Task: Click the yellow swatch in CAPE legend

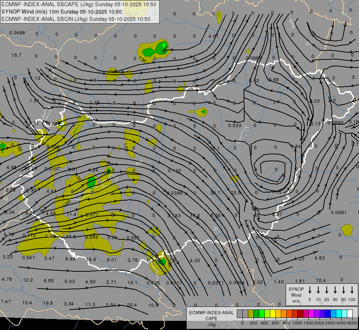Action: 273,313
